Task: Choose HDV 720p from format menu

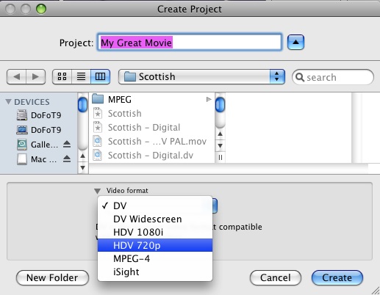Action: [x=155, y=245]
